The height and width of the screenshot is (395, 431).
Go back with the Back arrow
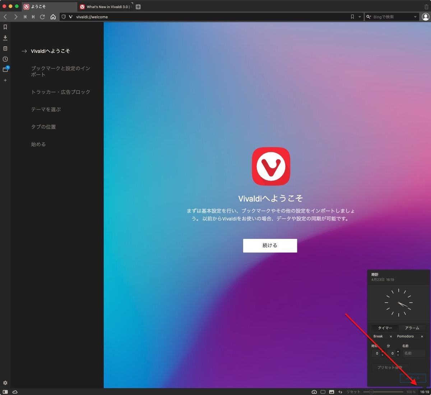coord(5,17)
